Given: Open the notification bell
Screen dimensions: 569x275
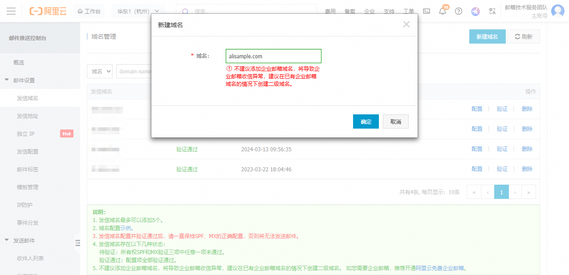Looking at the screenshot, I should pyautogui.click(x=443, y=11).
